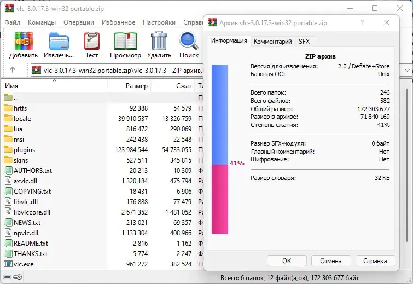Sort by the Имя column header
Screen dimensions: 413x284
pyautogui.click(x=54, y=85)
